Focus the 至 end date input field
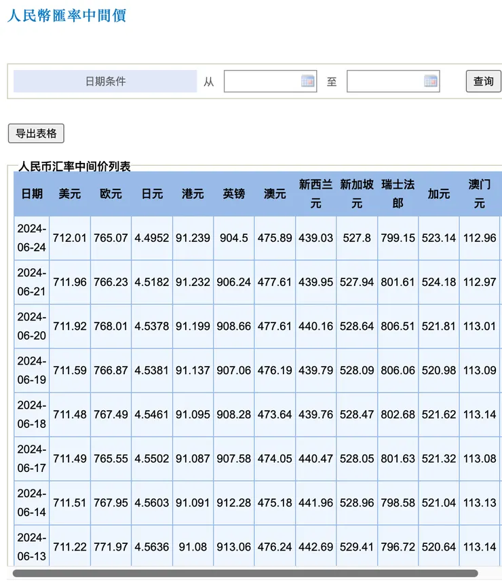This screenshot has height=586, width=502. tap(393, 81)
